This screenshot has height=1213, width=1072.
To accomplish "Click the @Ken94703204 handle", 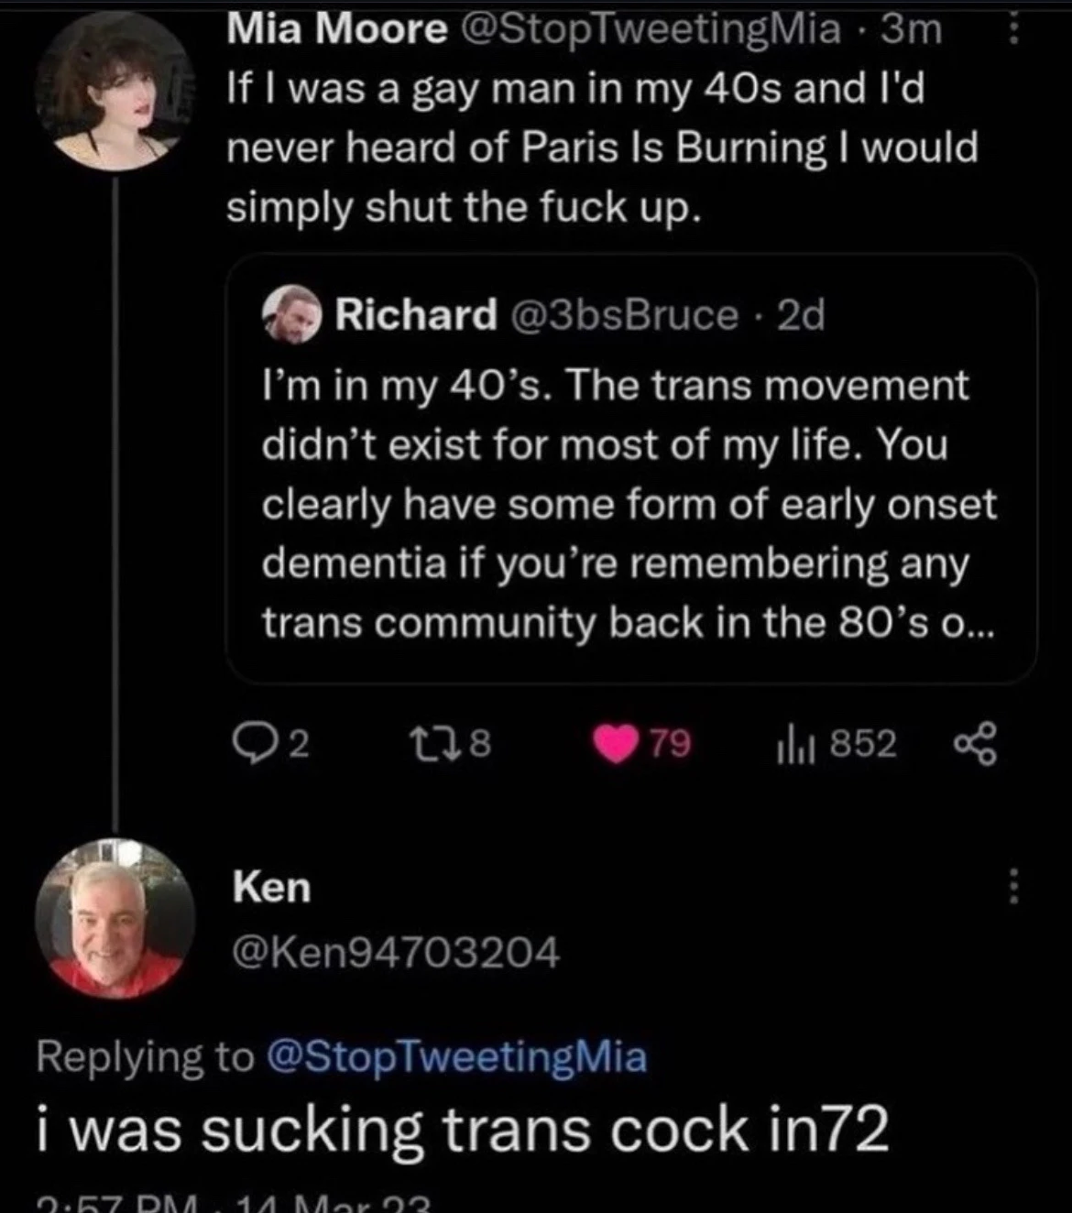I will tap(396, 953).
